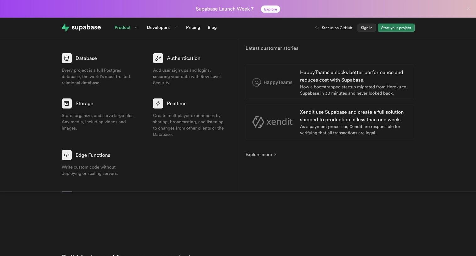Viewport: 476px width, 256px height.
Task: Open the Authentication key icon
Action: [158, 58]
